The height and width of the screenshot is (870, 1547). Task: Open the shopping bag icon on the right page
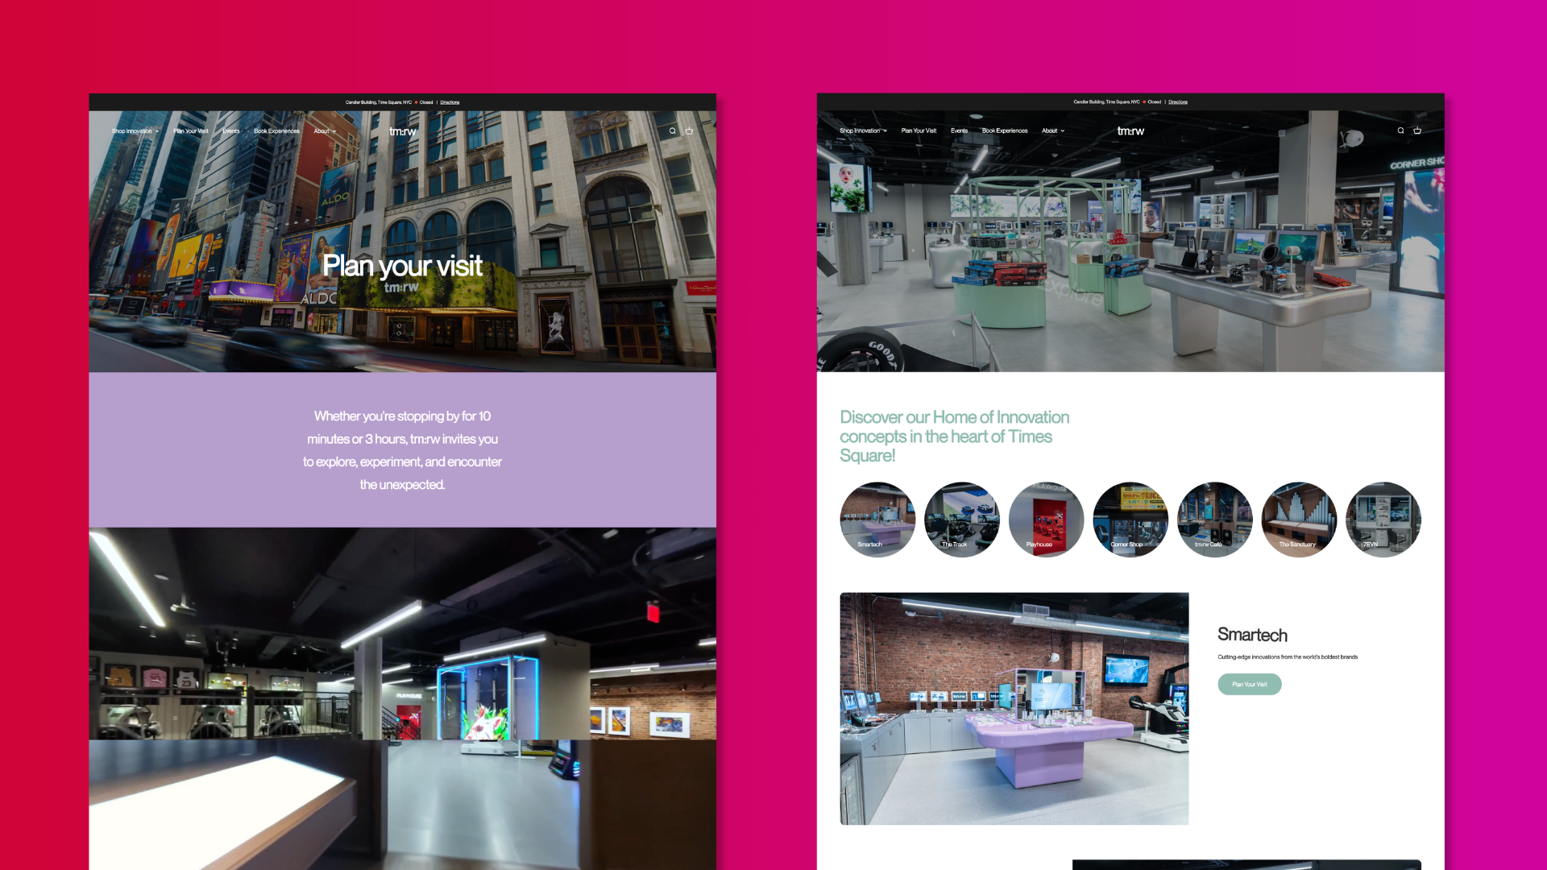(x=1417, y=130)
